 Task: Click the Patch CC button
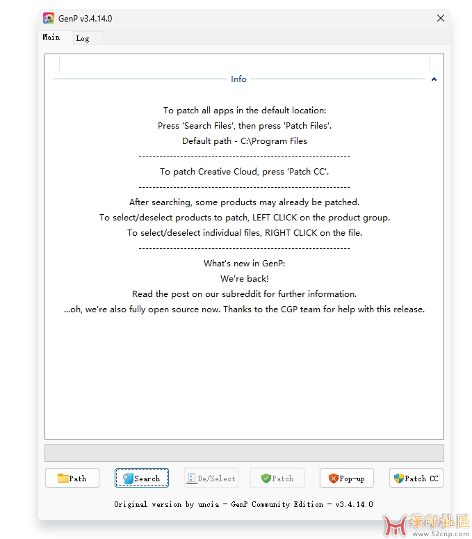point(416,478)
